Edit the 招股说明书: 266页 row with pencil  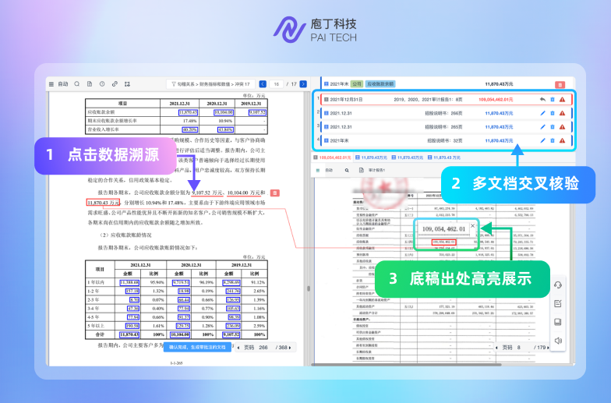(542, 113)
